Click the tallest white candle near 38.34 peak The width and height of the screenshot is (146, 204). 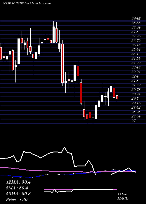pos(53,35)
